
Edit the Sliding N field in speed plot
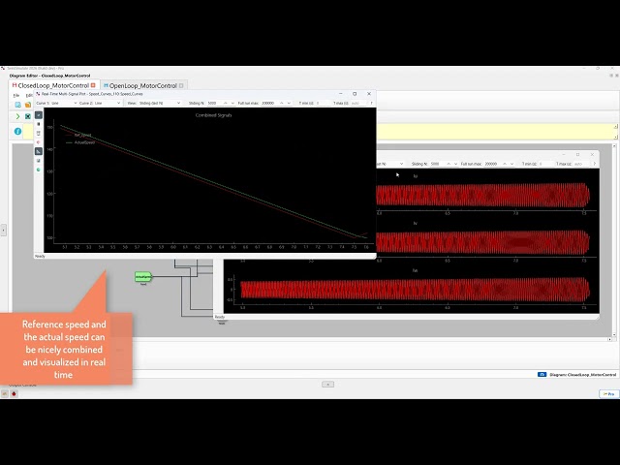(x=214, y=103)
